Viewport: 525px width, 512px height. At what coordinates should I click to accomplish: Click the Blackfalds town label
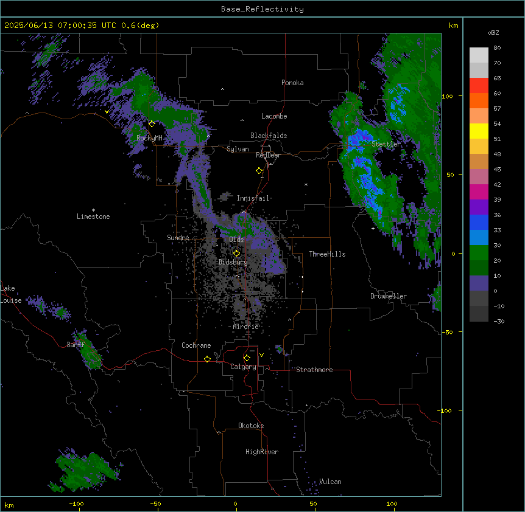point(269,136)
